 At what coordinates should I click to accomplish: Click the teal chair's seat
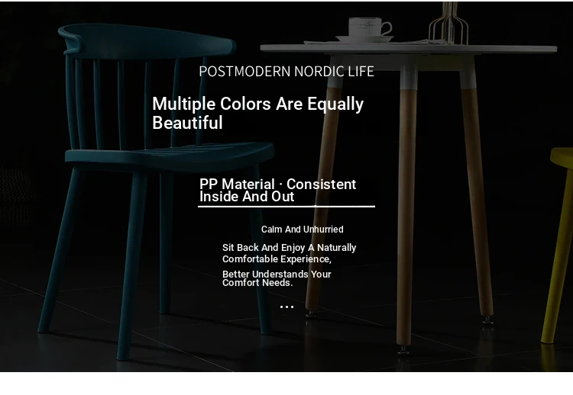(x=168, y=155)
